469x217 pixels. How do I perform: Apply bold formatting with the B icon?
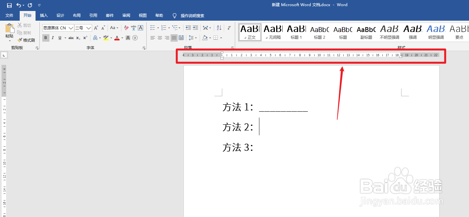pyautogui.click(x=46, y=38)
